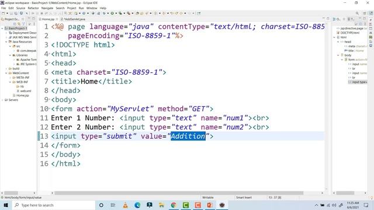Image resolution: width=374 pixels, height=210 pixels.
Task: Switch to the Home.jsp editor tab
Action: point(48,19)
